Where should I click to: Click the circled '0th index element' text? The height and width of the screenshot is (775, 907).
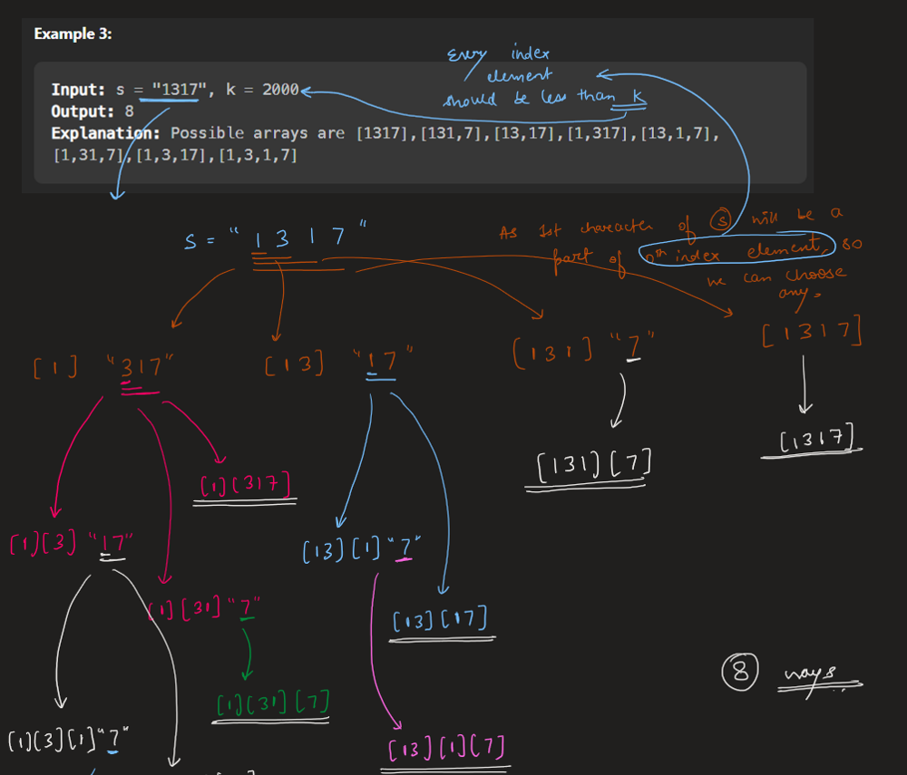tap(733, 251)
